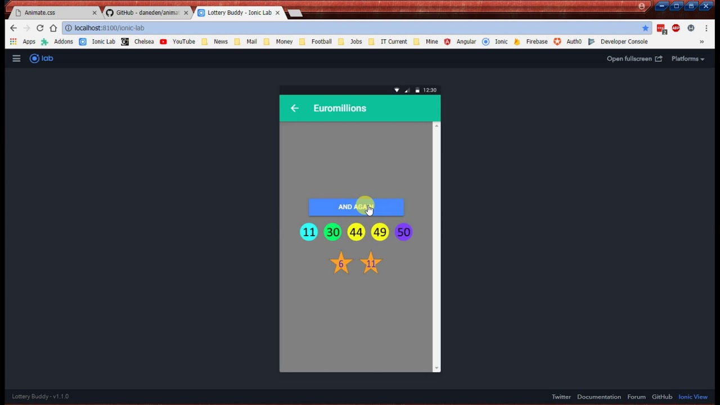Click the preview scrollbar up arrow
The height and width of the screenshot is (405, 720).
point(436,125)
